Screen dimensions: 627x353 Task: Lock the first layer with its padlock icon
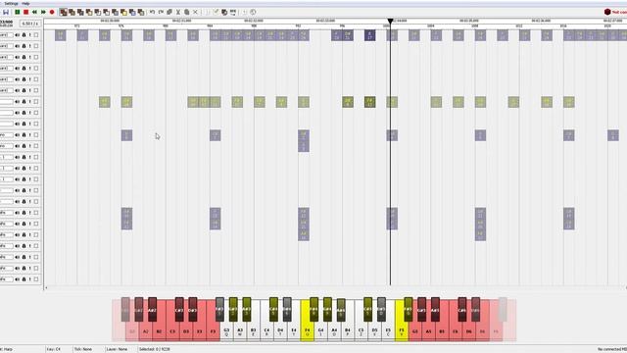[x=24, y=35]
